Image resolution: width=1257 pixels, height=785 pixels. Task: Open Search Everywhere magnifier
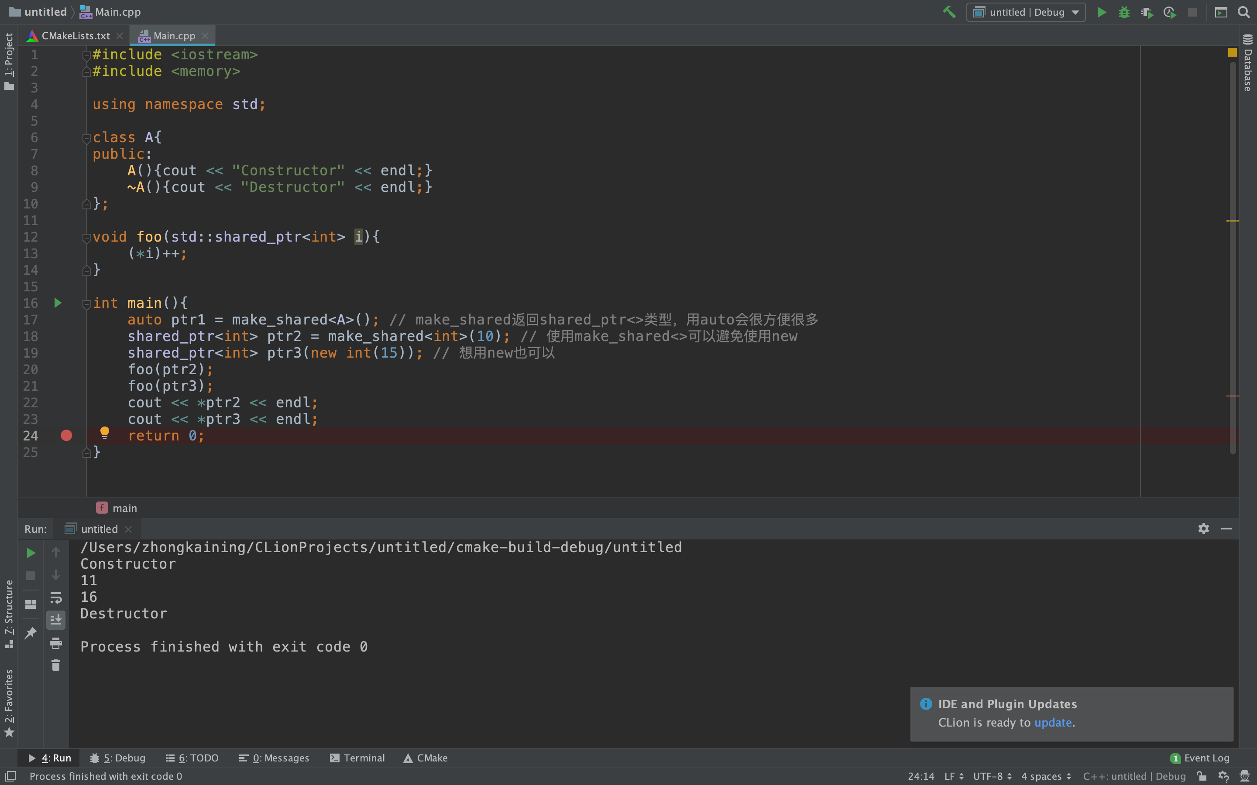pos(1243,12)
